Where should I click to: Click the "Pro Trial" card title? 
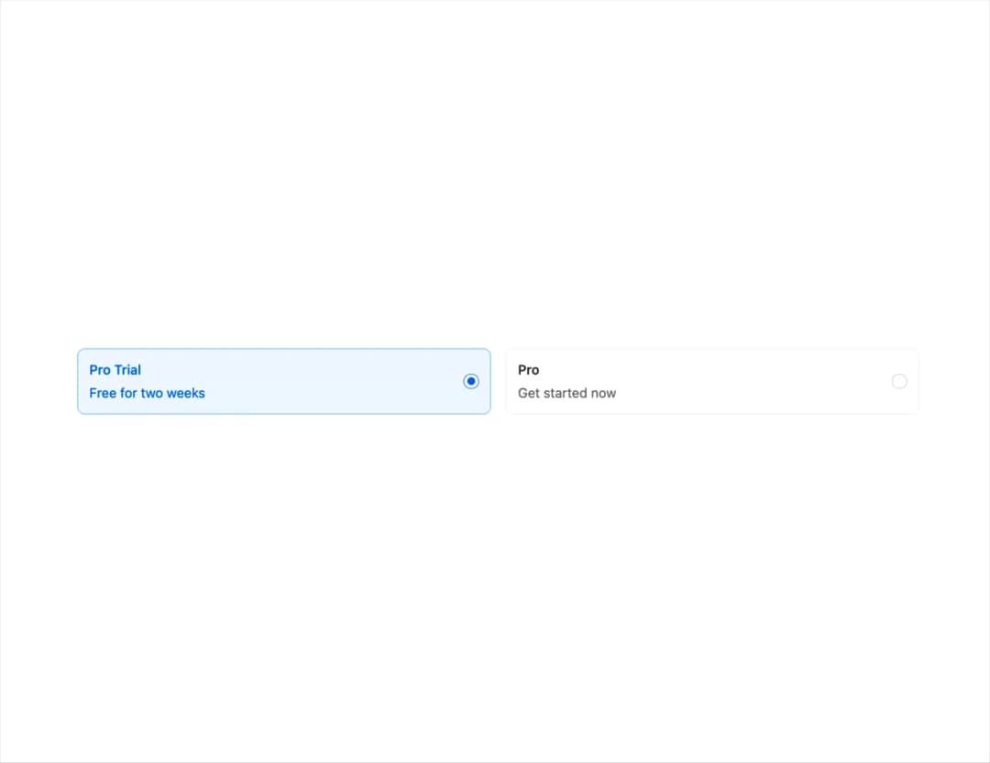115,370
